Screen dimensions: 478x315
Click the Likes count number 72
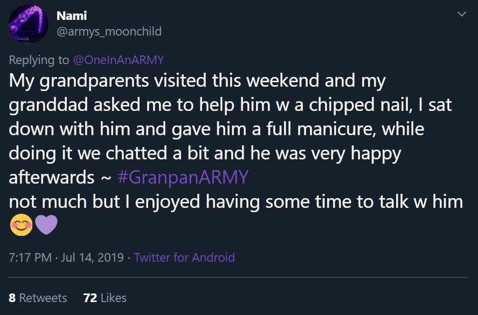point(91,298)
